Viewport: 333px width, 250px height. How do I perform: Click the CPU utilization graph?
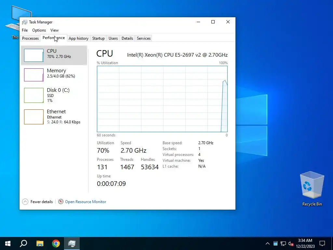[162, 99]
